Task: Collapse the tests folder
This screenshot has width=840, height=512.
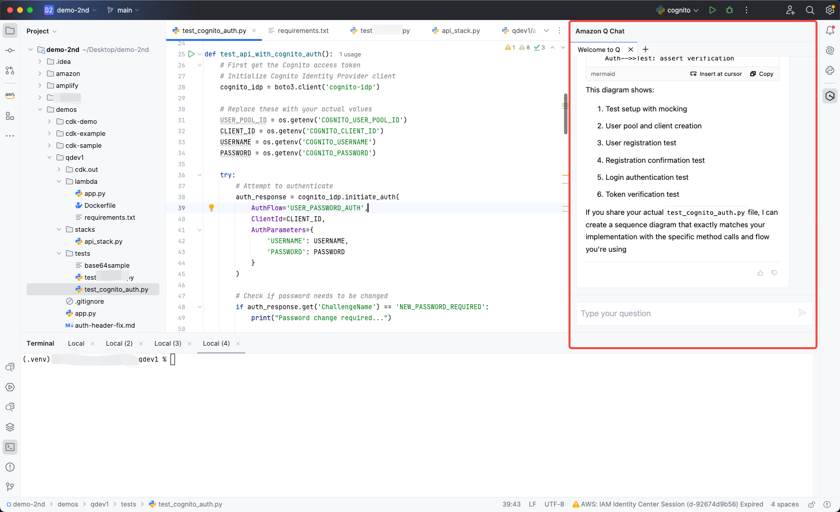Action: [59, 253]
